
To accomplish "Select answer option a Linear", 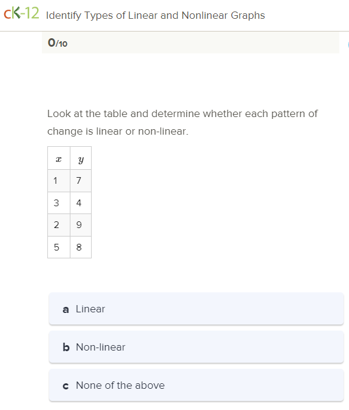I will (196, 309).
